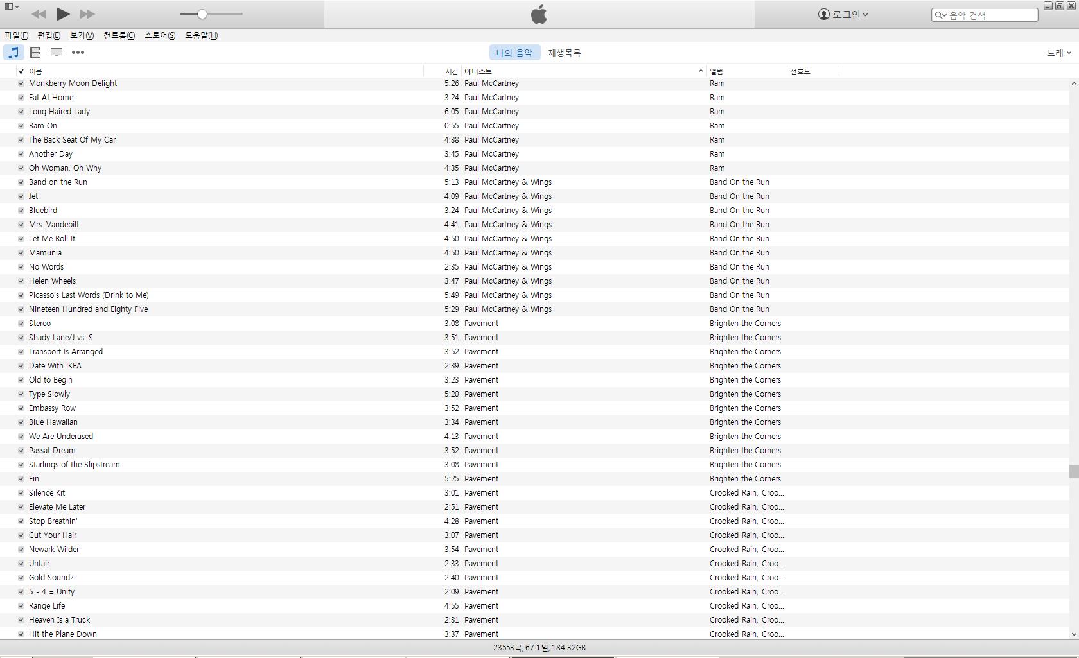1079x658 pixels.
Task: Click the Previous track rewind icon
Action: pos(39,13)
